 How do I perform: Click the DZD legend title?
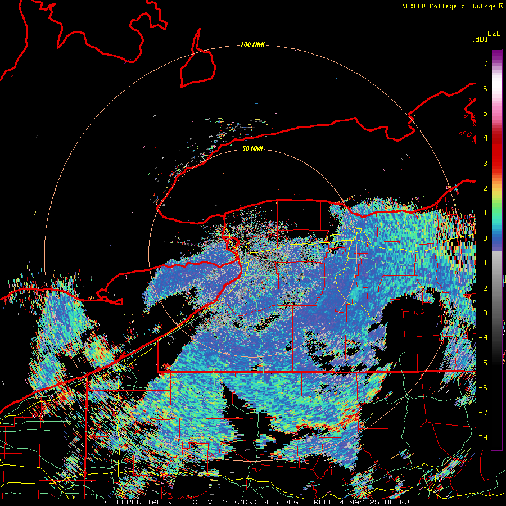coord(494,34)
